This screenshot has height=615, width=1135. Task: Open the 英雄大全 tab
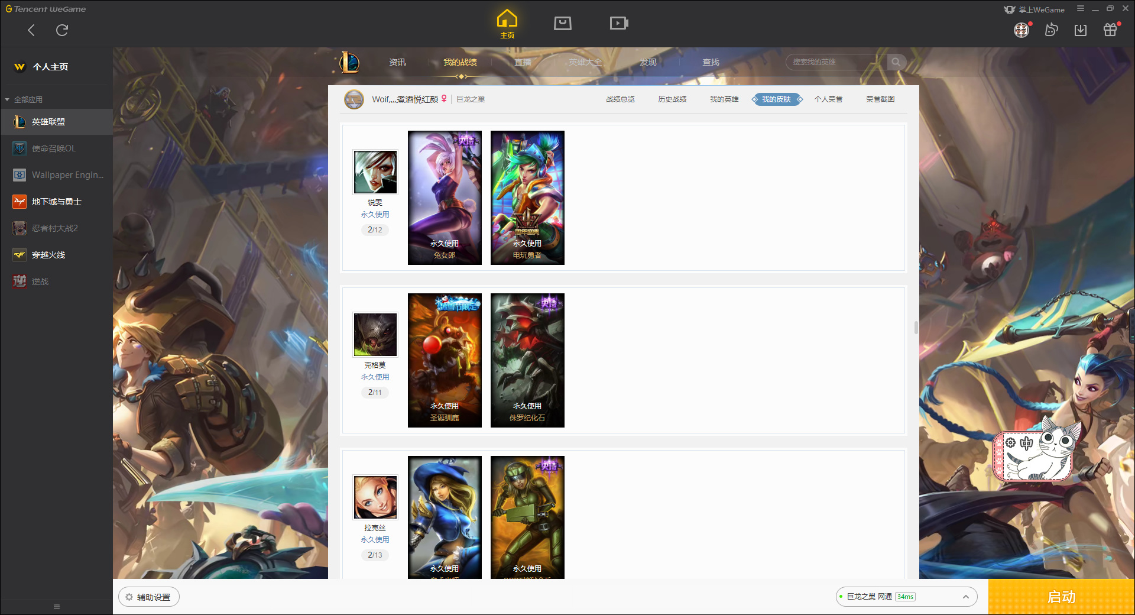pos(585,62)
